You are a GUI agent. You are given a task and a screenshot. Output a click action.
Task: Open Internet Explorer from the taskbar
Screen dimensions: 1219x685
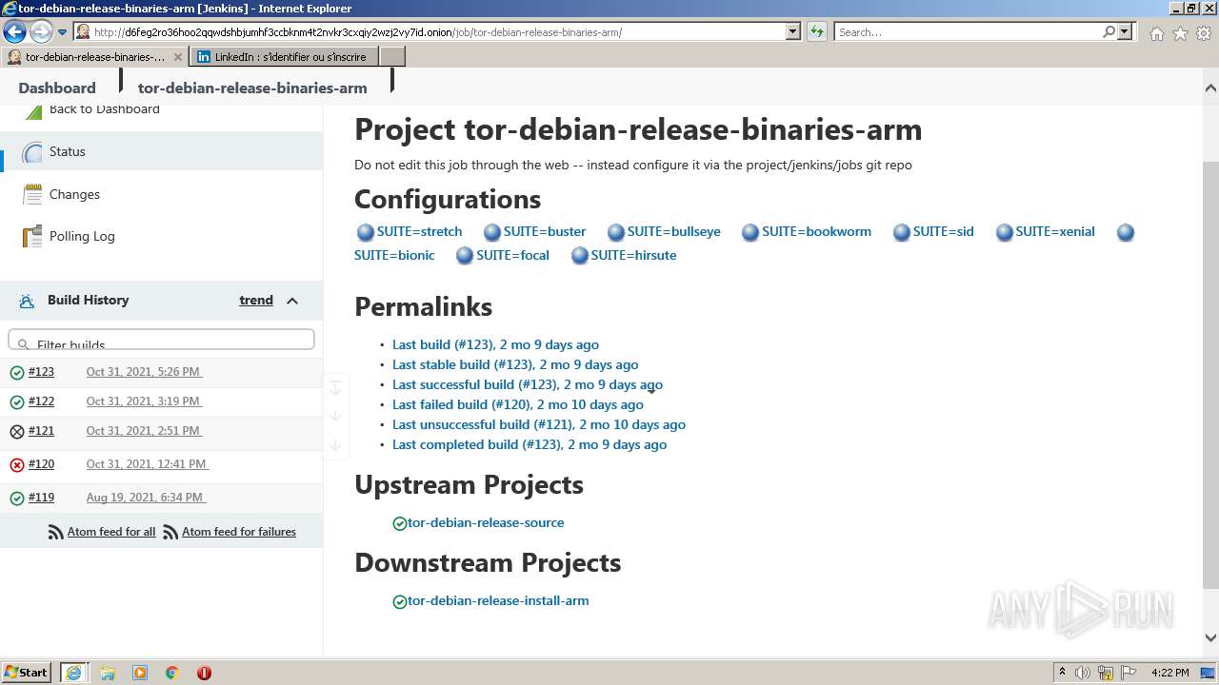73,673
